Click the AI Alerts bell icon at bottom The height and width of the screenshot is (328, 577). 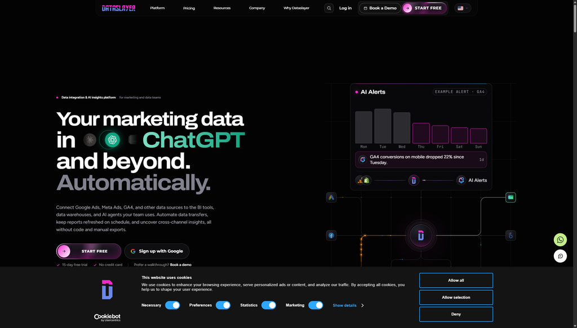[x=461, y=180]
